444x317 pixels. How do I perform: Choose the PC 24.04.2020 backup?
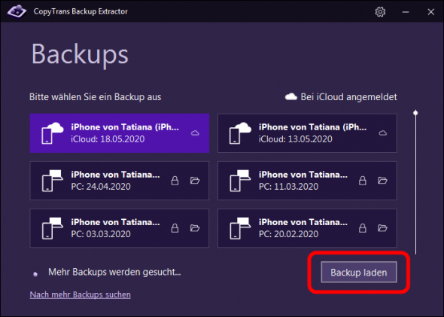pos(120,181)
